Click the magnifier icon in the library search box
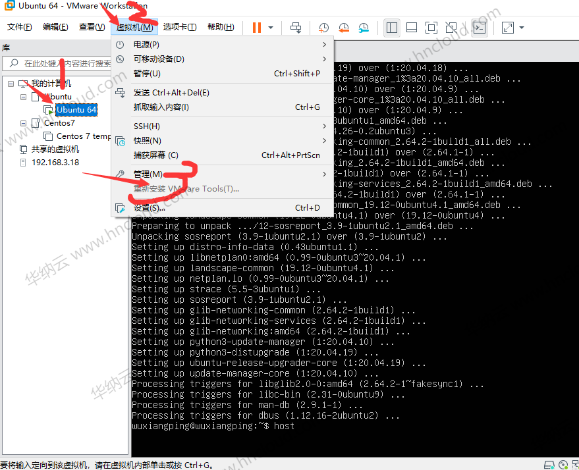579x470 pixels. [14, 63]
